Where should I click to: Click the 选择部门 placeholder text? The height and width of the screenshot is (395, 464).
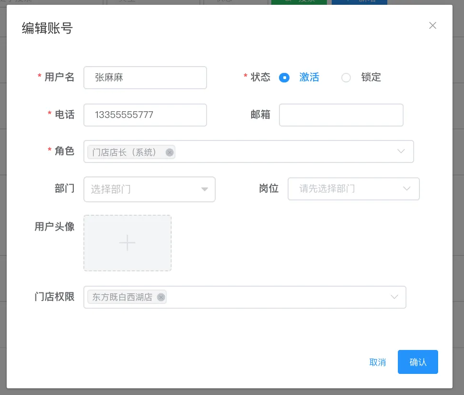tap(111, 189)
